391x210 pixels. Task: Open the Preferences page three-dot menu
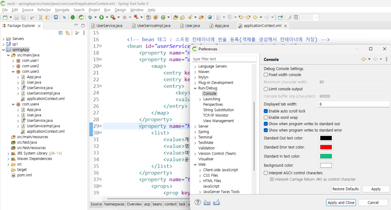click(387, 59)
